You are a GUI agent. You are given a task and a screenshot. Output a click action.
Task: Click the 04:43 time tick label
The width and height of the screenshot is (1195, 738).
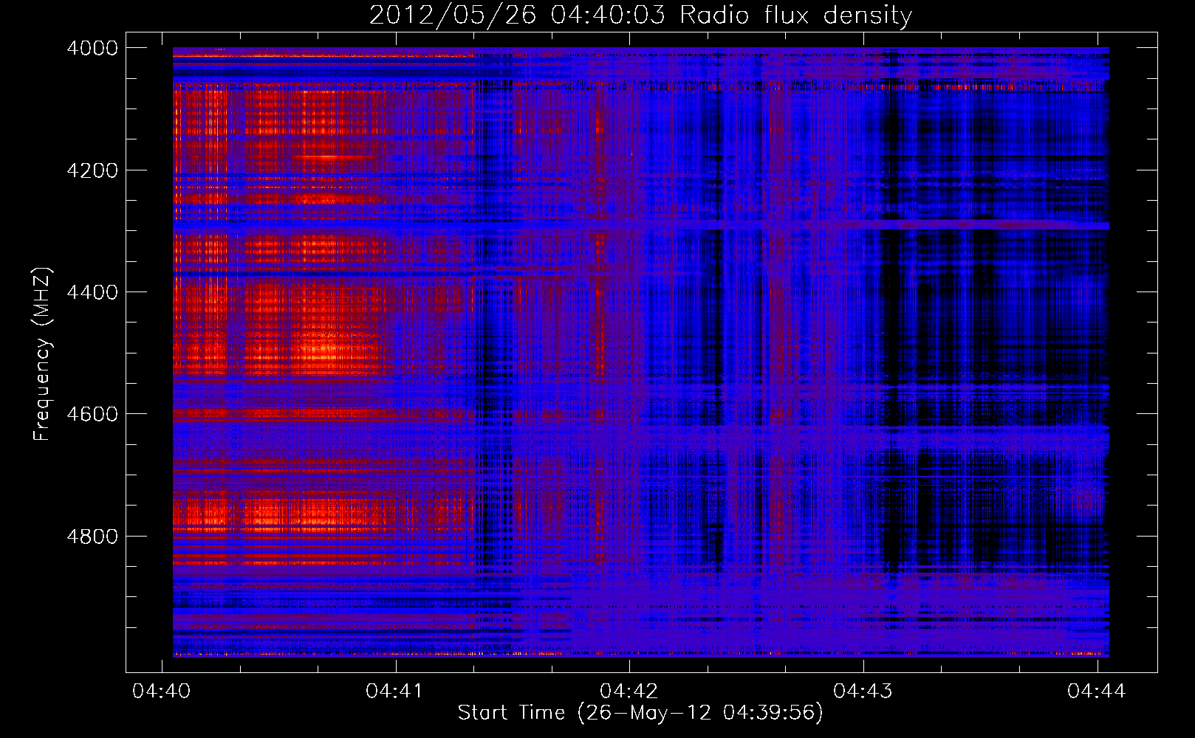[x=863, y=691]
